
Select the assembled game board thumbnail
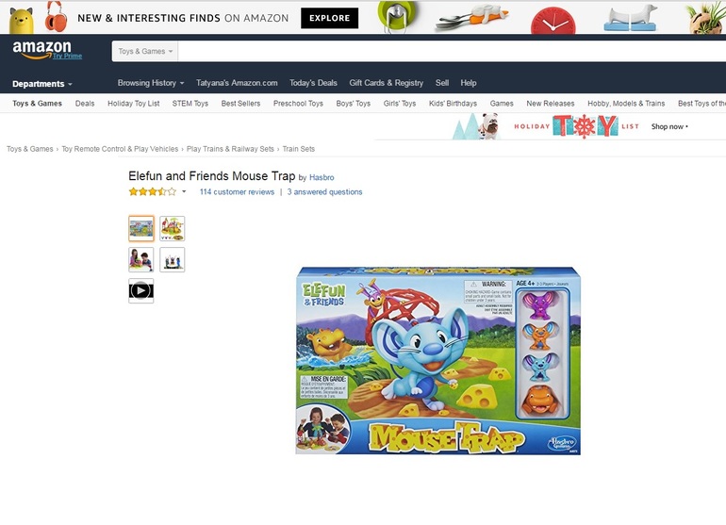pyautogui.click(x=173, y=228)
